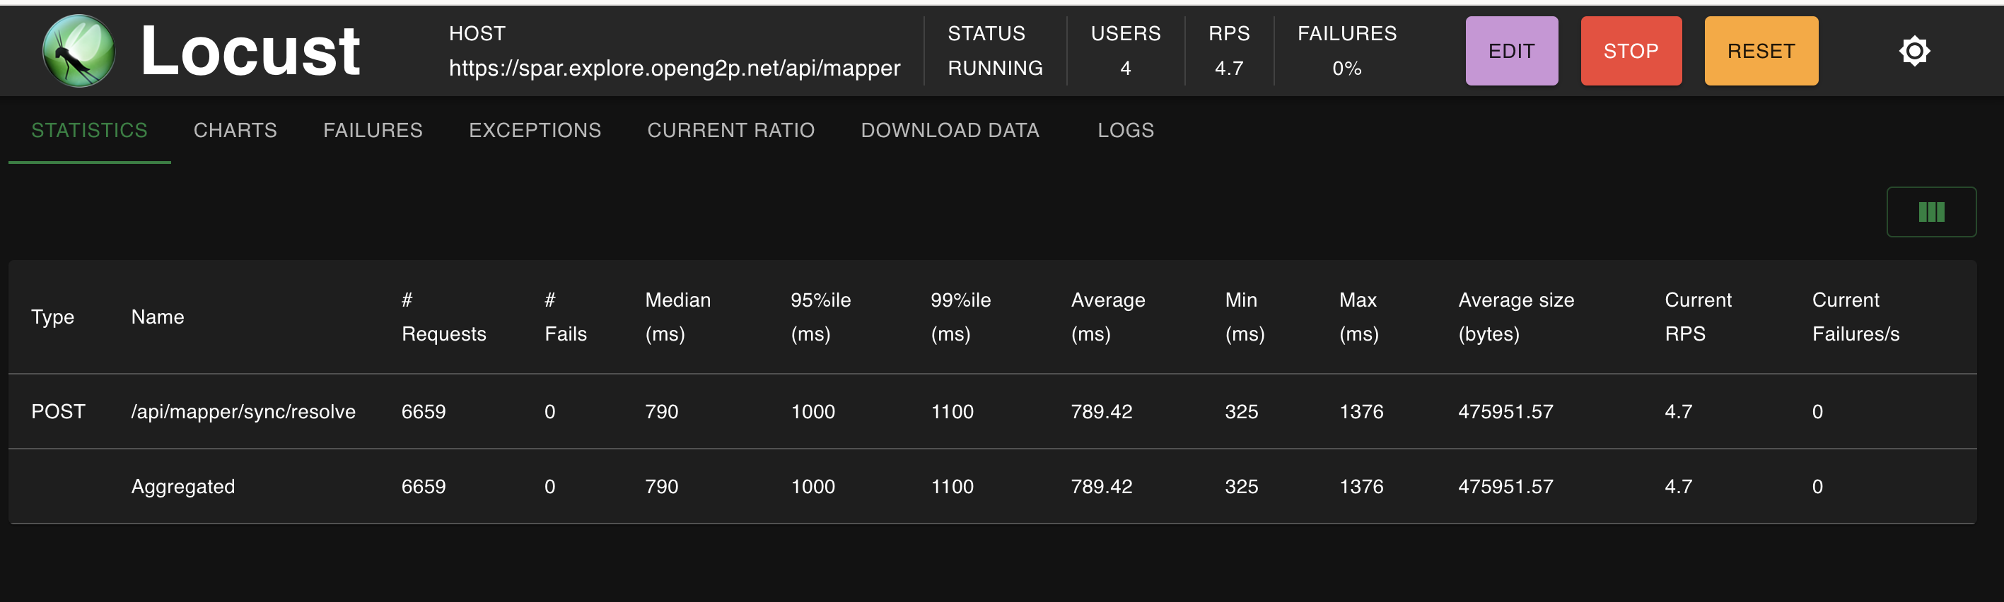Sort by the # Requests column header

(x=443, y=317)
